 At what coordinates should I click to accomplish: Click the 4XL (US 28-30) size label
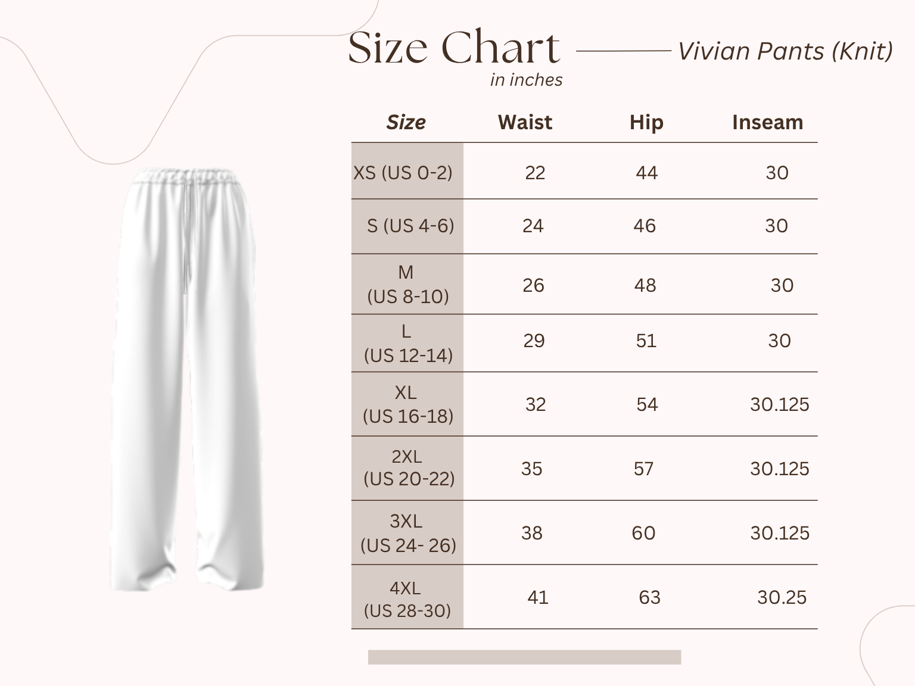(x=407, y=598)
